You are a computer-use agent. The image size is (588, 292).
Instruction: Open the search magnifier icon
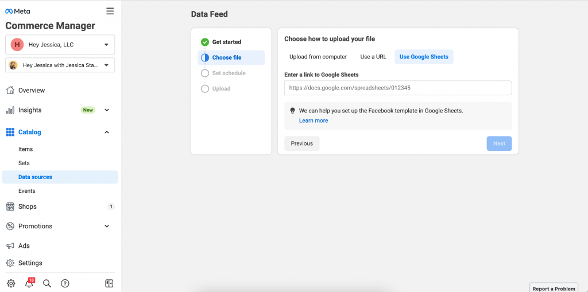pyautogui.click(x=47, y=283)
